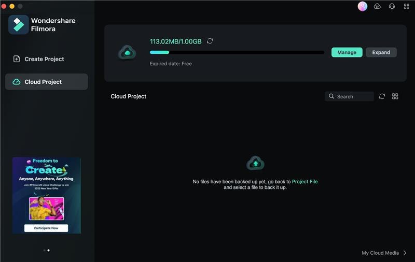
Task: Click the storage usage progress bar
Action: pos(237,52)
